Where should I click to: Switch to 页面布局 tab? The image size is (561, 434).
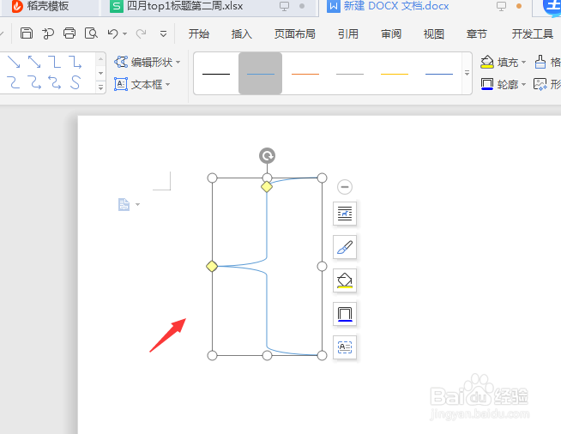295,34
